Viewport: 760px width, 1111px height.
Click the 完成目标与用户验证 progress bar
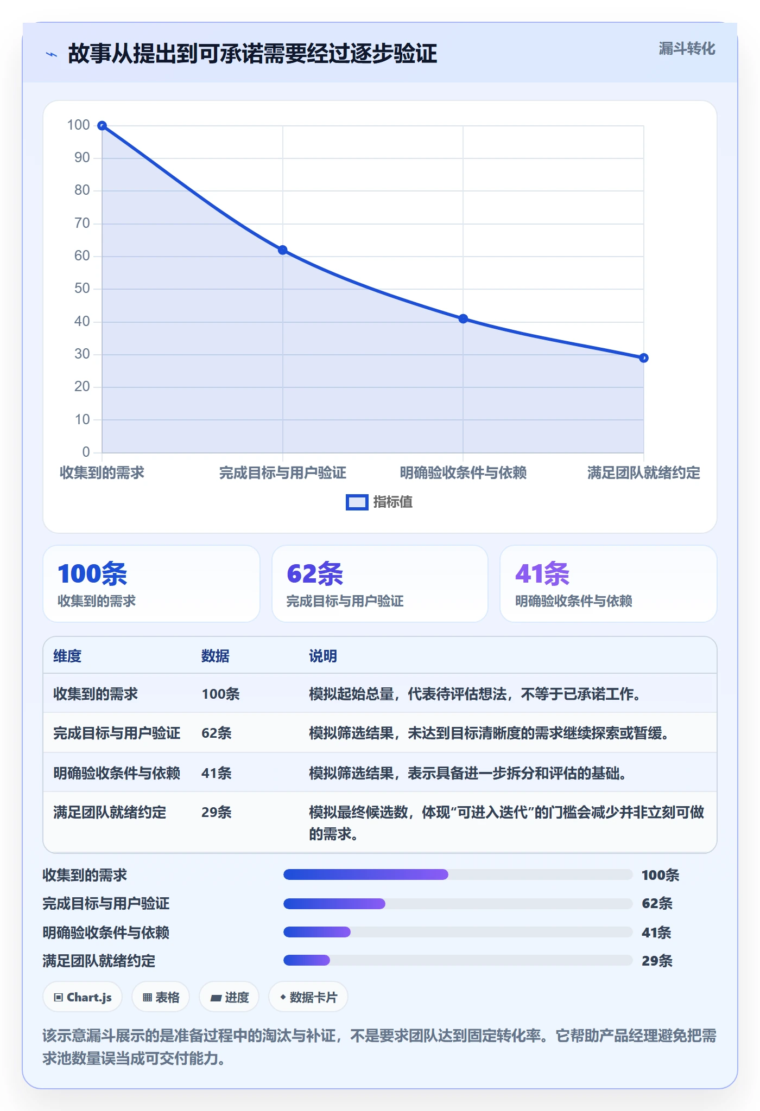coord(458,904)
